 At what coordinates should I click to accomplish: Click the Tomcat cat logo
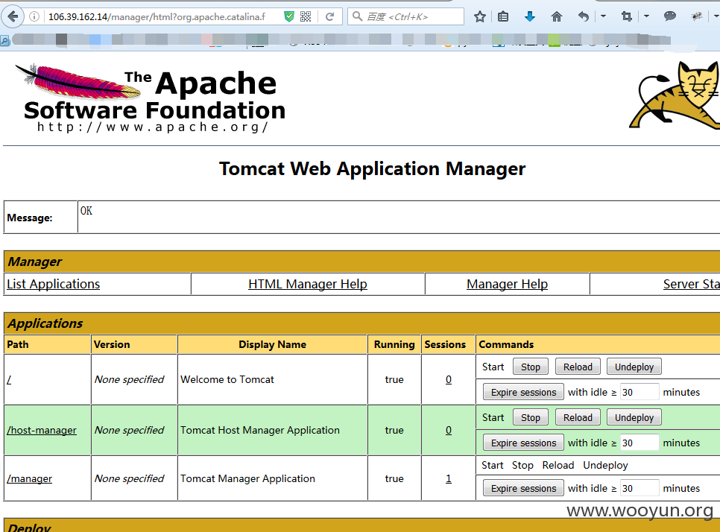click(x=675, y=95)
